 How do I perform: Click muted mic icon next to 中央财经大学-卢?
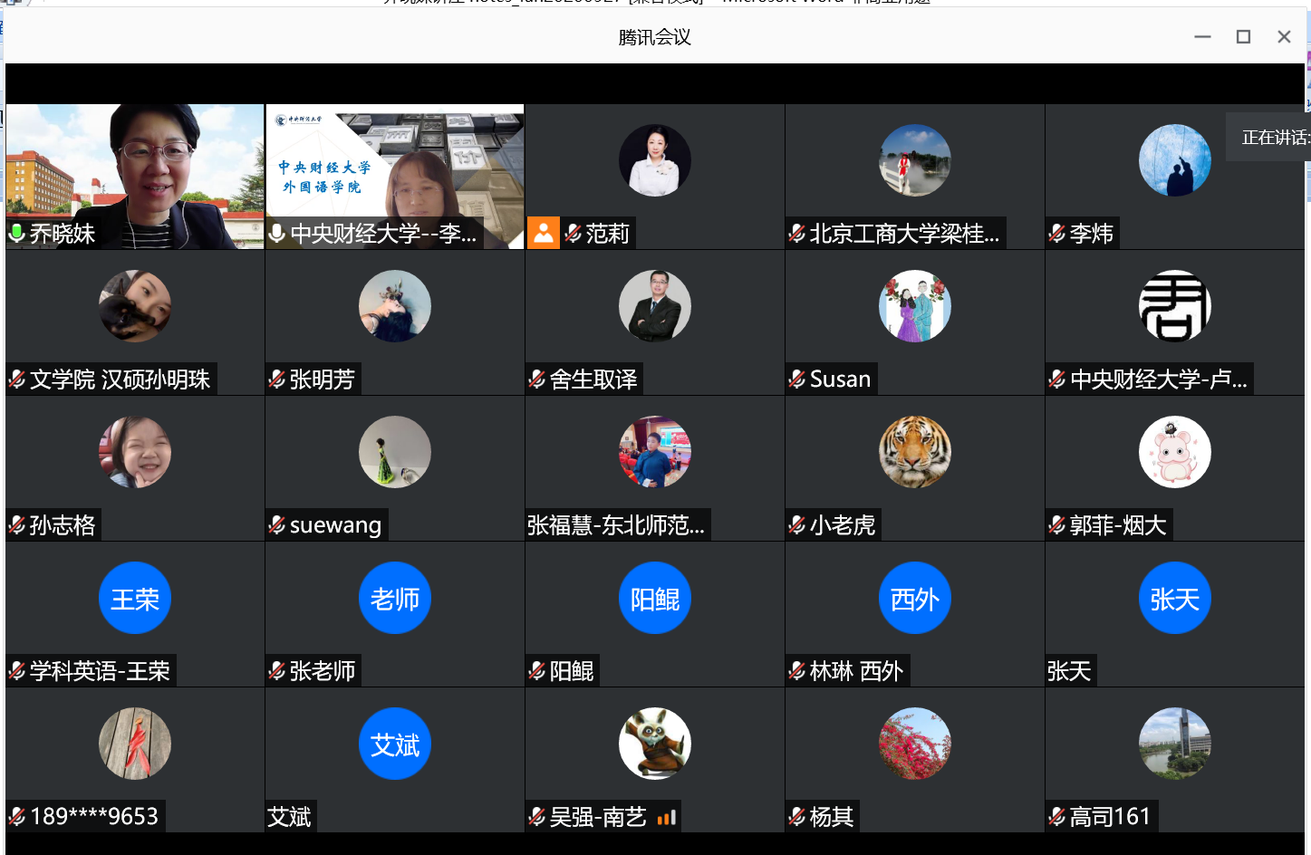(1056, 379)
